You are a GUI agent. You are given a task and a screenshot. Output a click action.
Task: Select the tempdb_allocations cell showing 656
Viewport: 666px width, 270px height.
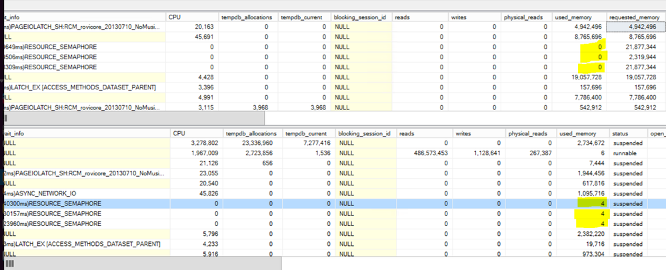point(253,163)
